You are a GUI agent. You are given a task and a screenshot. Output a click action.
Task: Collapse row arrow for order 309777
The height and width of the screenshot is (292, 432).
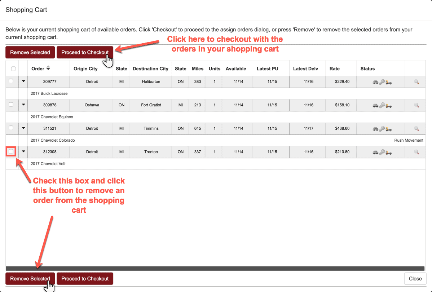[x=23, y=81]
